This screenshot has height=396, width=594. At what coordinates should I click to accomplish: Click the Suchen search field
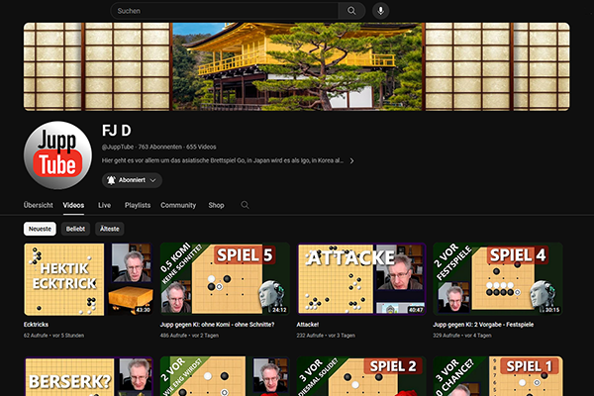click(225, 11)
